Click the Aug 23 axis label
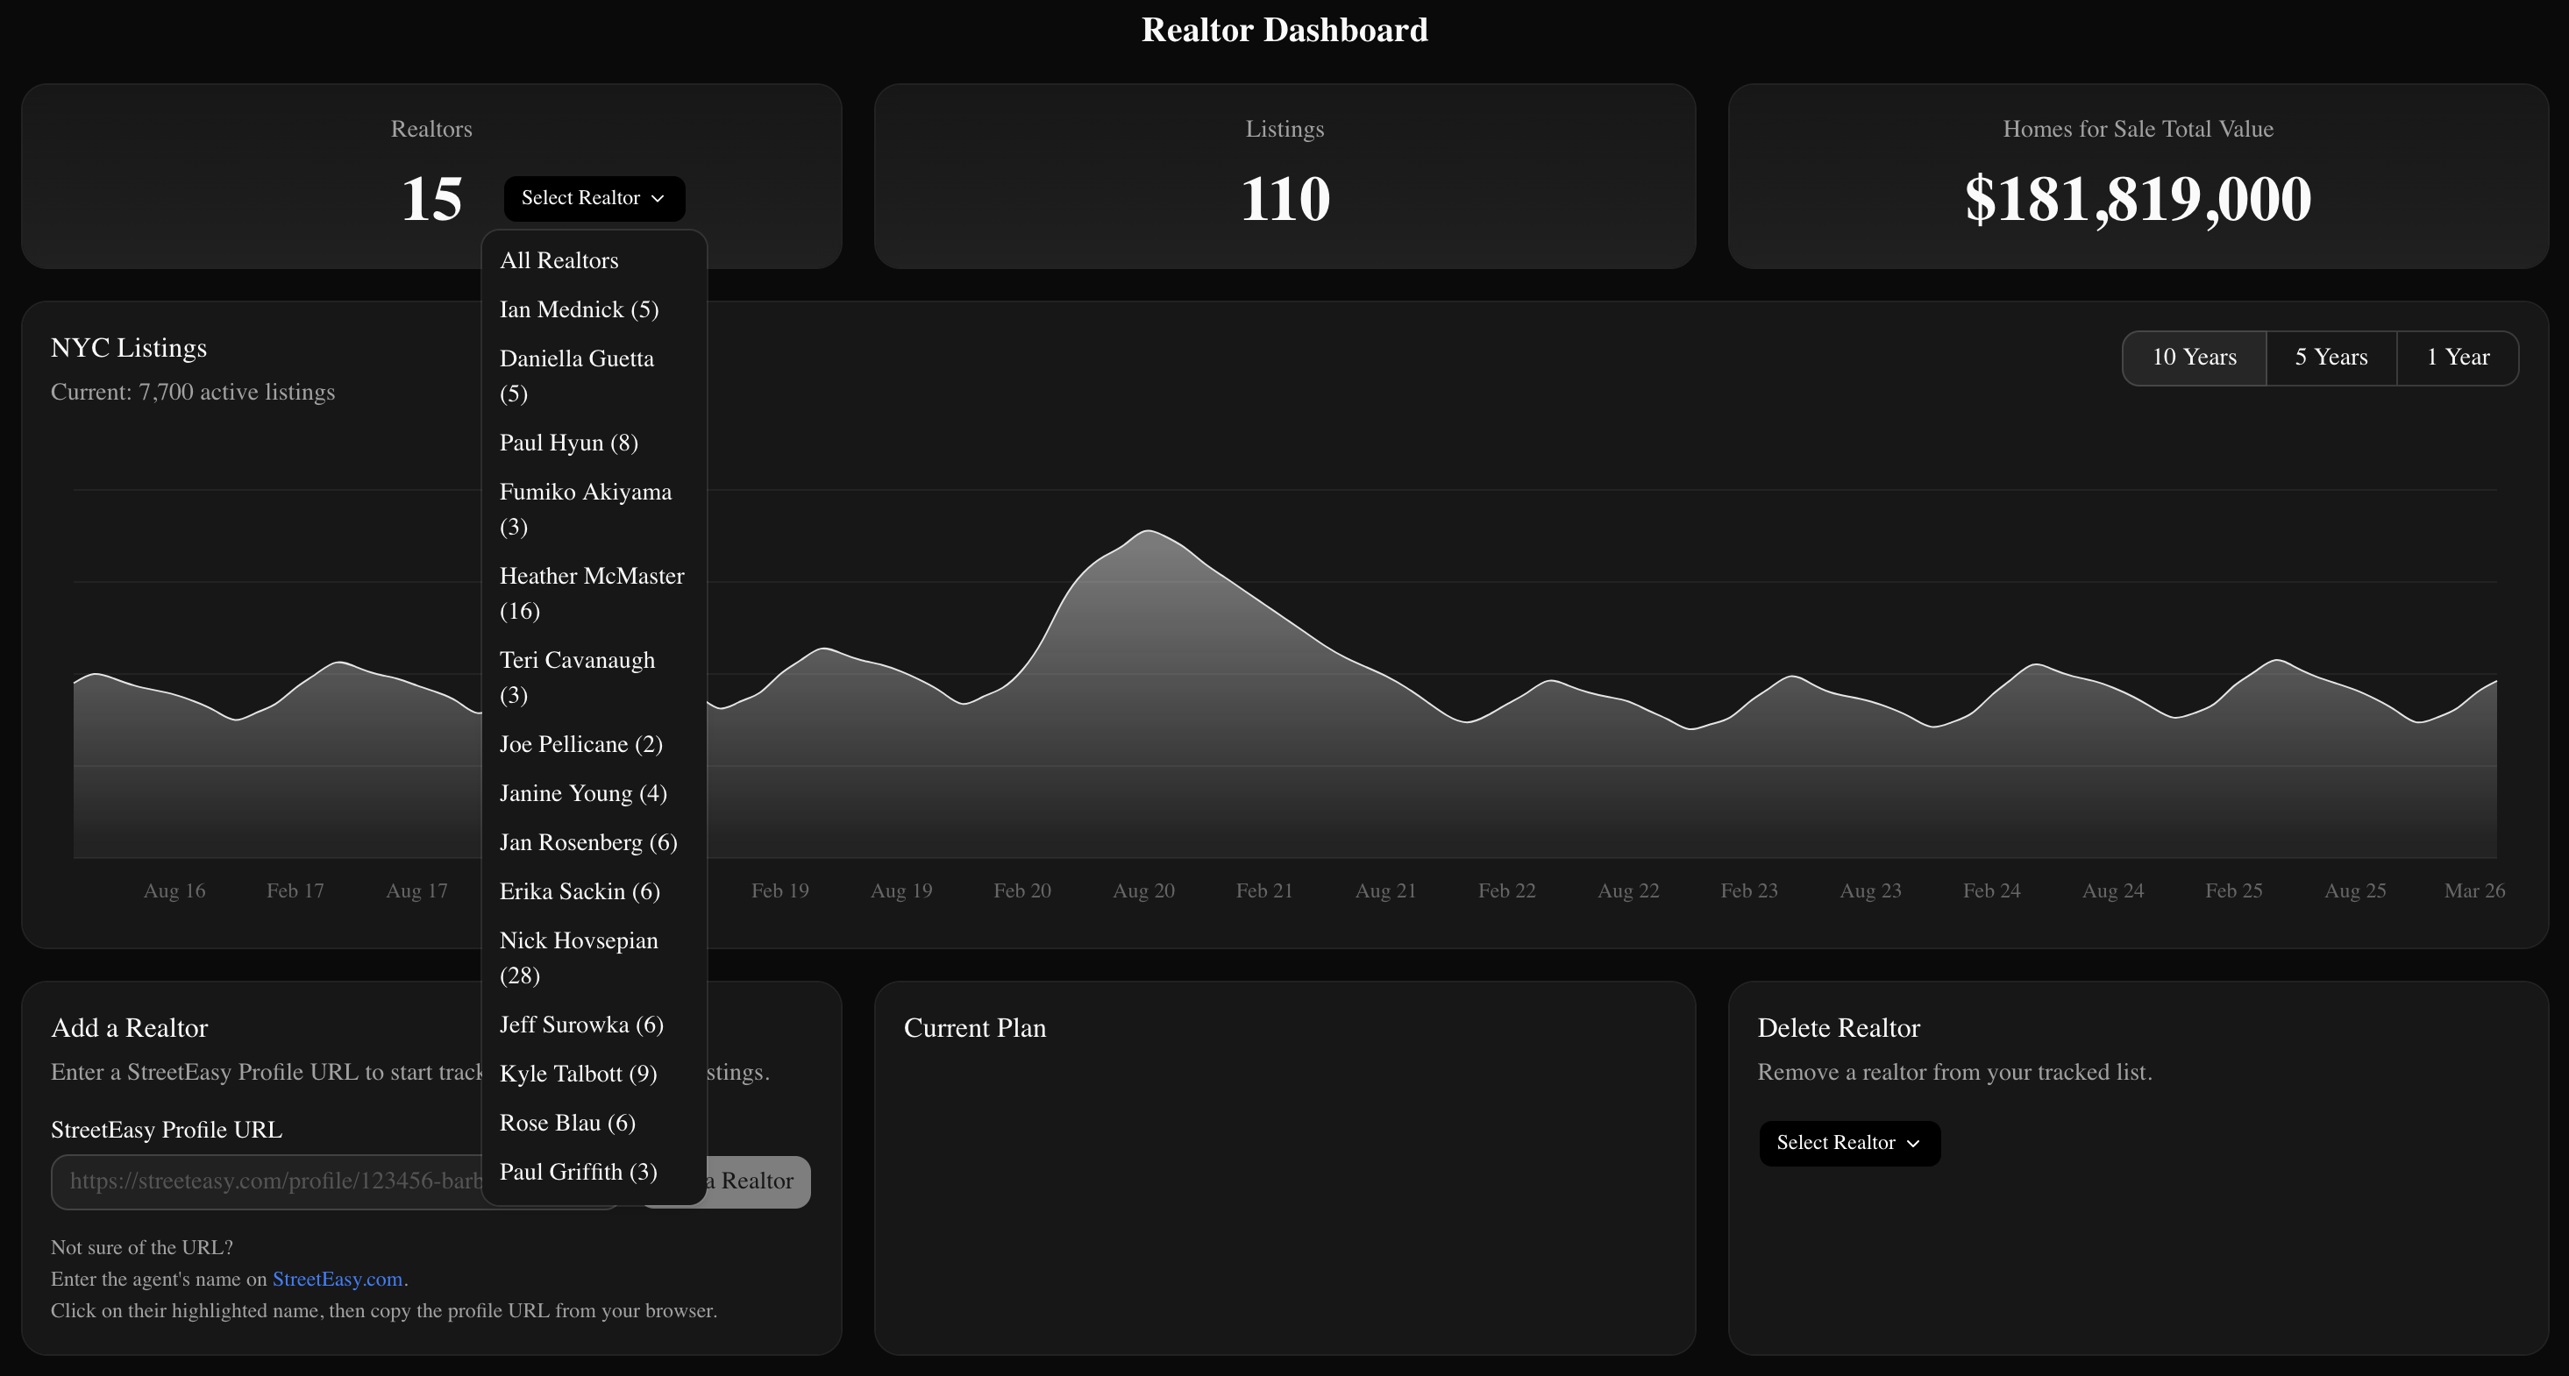This screenshot has width=2569, height=1376. 1870,890
